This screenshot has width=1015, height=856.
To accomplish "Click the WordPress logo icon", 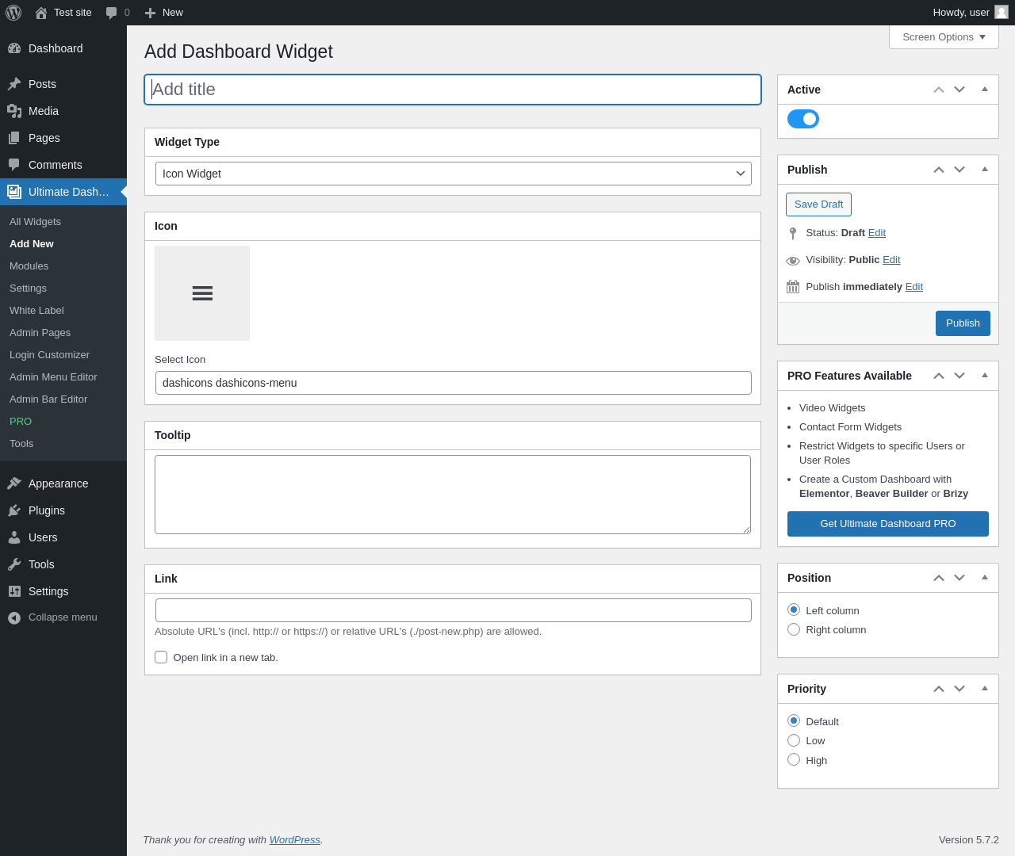I will [x=13, y=13].
